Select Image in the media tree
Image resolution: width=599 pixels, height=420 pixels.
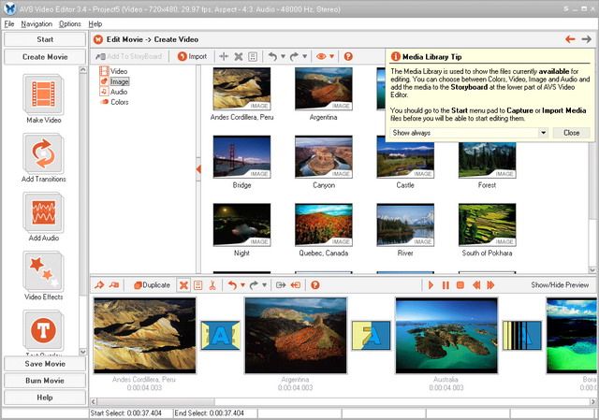click(114, 81)
